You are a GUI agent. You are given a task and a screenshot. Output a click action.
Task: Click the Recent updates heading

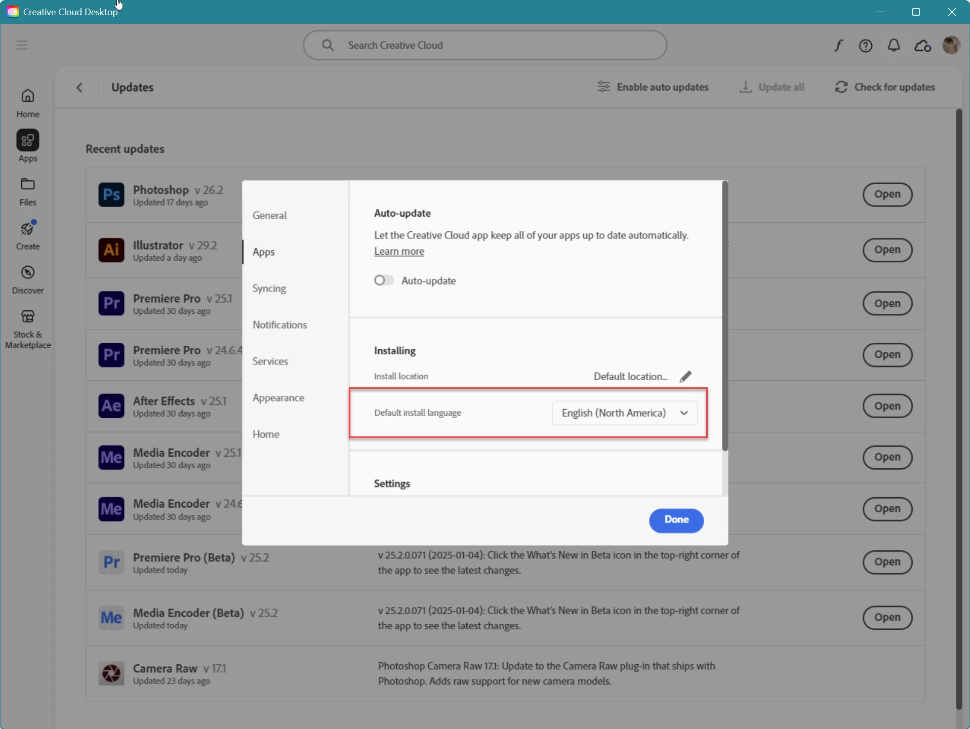[125, 149]
